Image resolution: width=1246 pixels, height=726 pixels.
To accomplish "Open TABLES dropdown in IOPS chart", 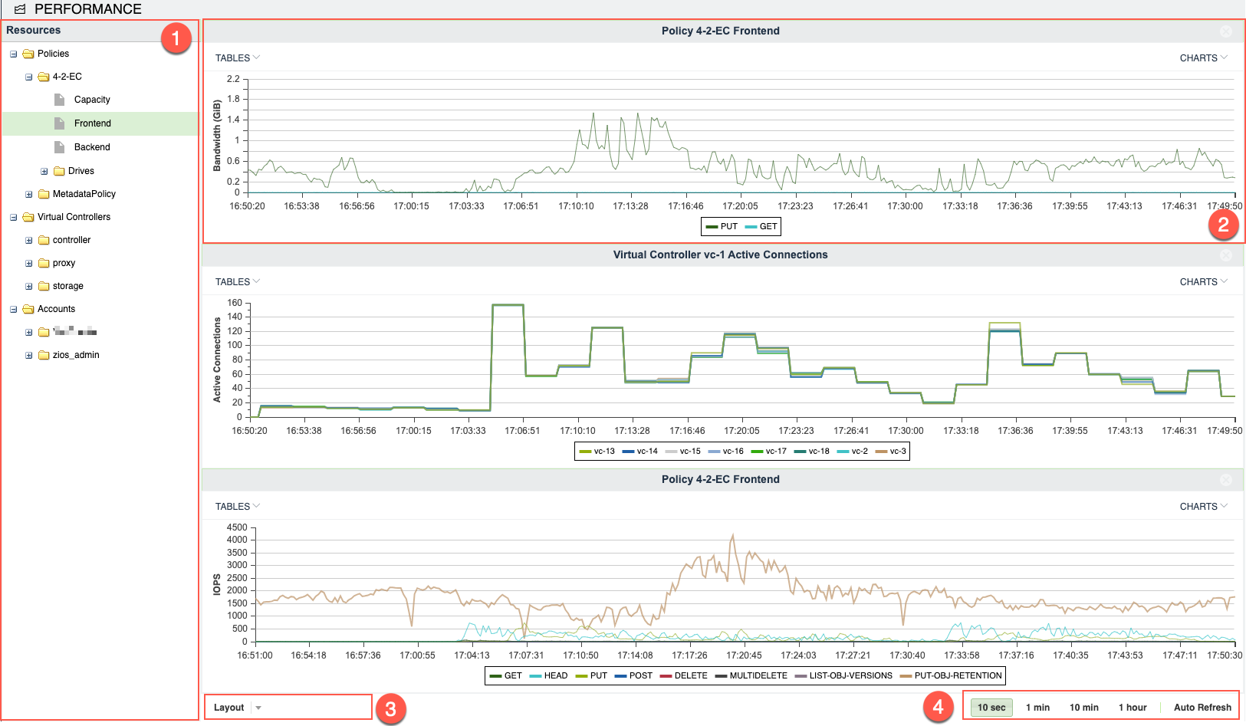I will tap(238, 507).
